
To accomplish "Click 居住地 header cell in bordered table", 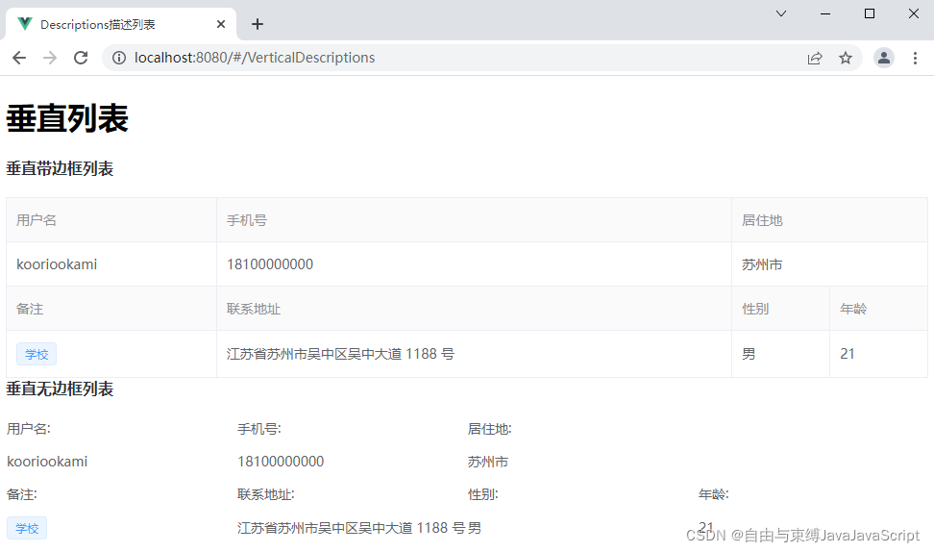I will pos(830,220).
